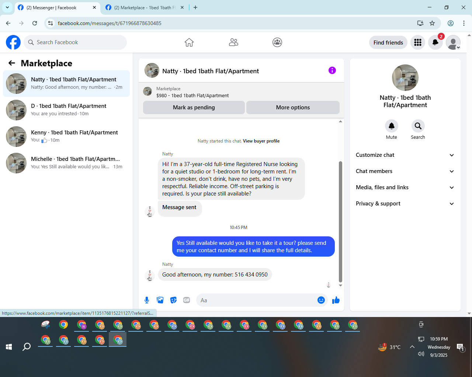Expand the Privacy & support section
Image resolution: width=472 pixels, height=377 pixels.
[x=405, y=204]
